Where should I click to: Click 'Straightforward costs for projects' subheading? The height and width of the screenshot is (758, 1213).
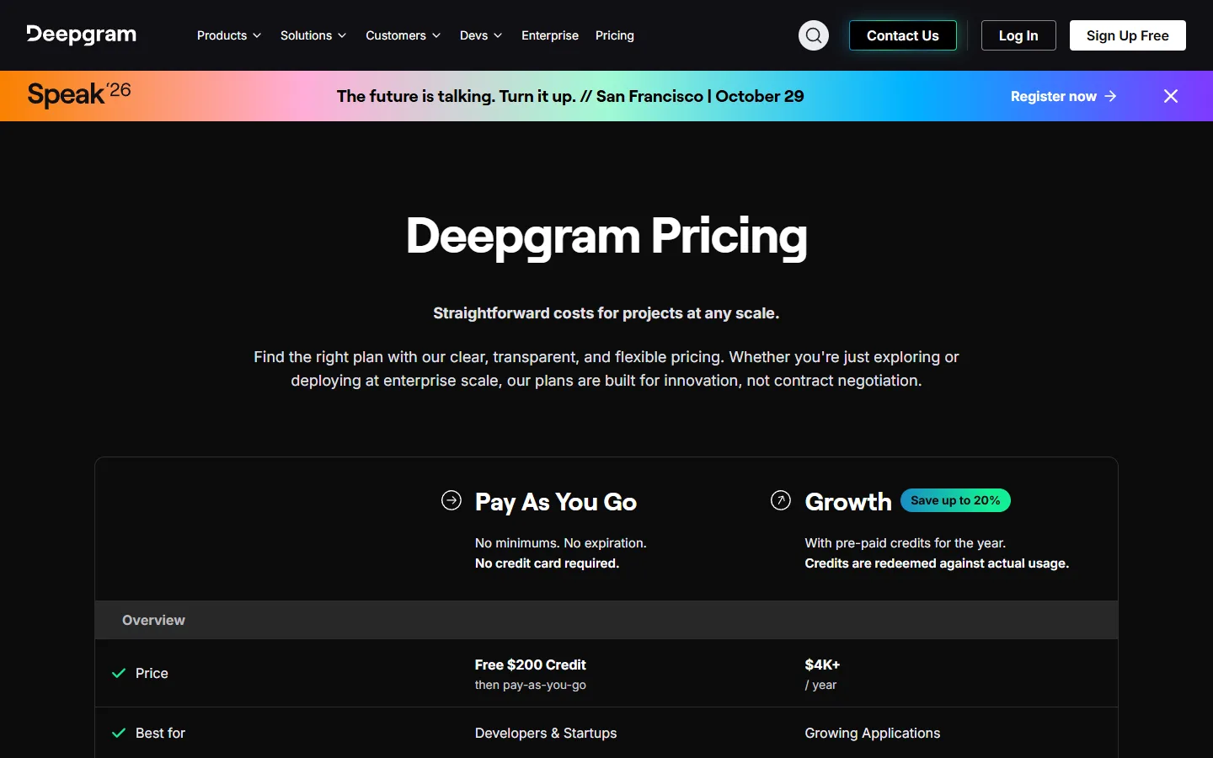(x=606, y=313)
